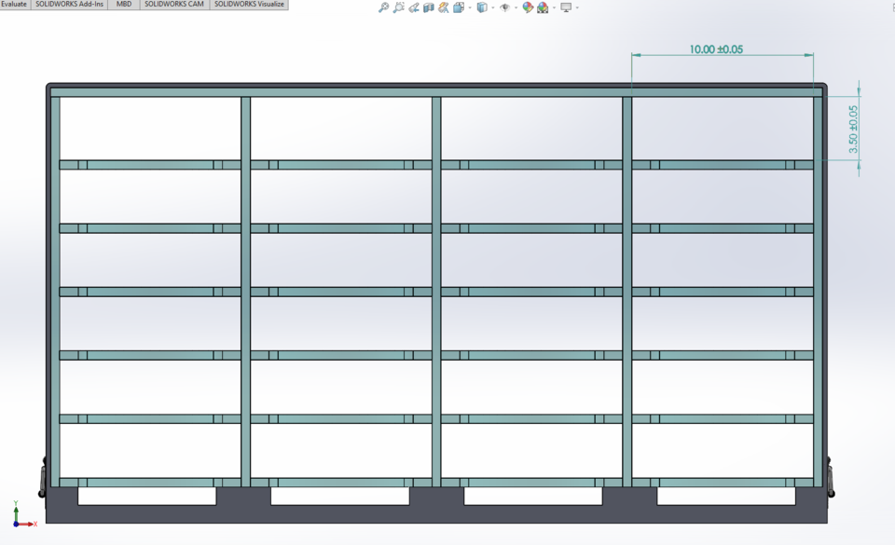The width and height of the screenshot is (895, 545).
Task: Click the Previous View icon
Action: (414, 7)
